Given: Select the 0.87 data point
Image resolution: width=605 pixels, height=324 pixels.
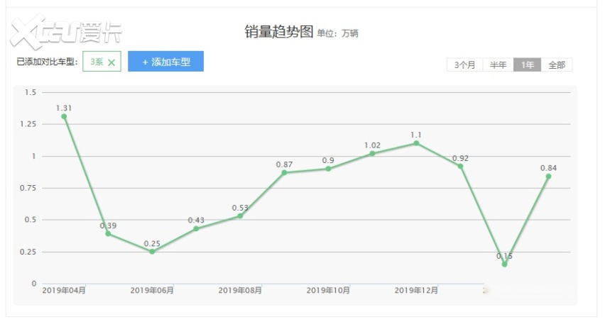Looking at the screenshot, I should (284, 172).
